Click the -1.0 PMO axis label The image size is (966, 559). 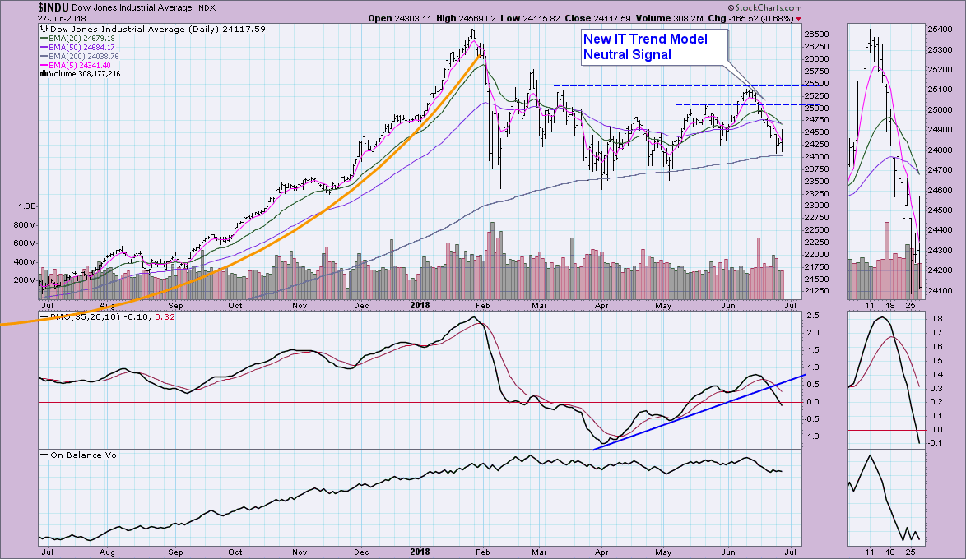coord(812,437)
